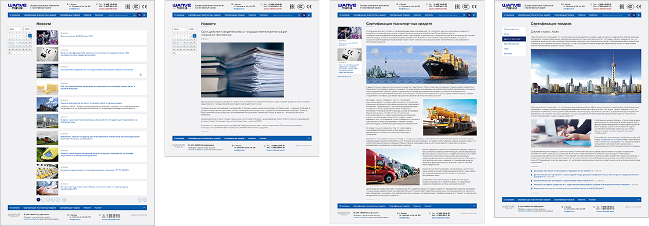Select 'Китай' in goods certification page sidebar

tap(513, 34)
